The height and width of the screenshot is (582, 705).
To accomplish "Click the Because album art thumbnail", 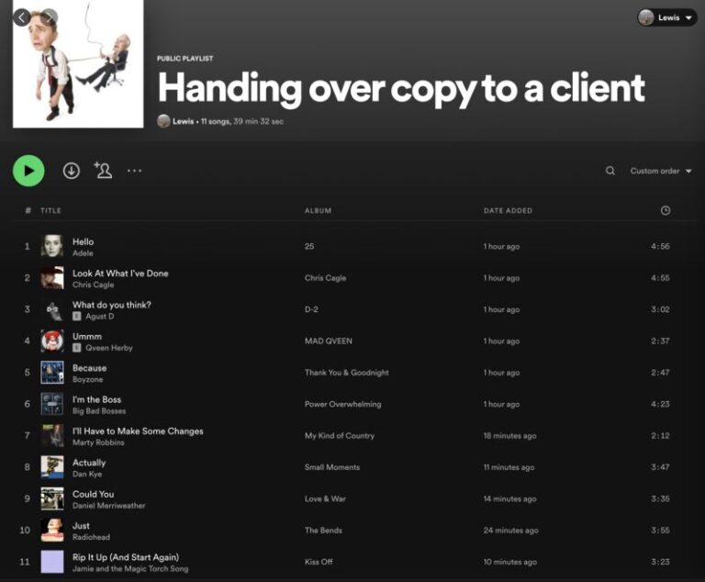I will point(52,373).
